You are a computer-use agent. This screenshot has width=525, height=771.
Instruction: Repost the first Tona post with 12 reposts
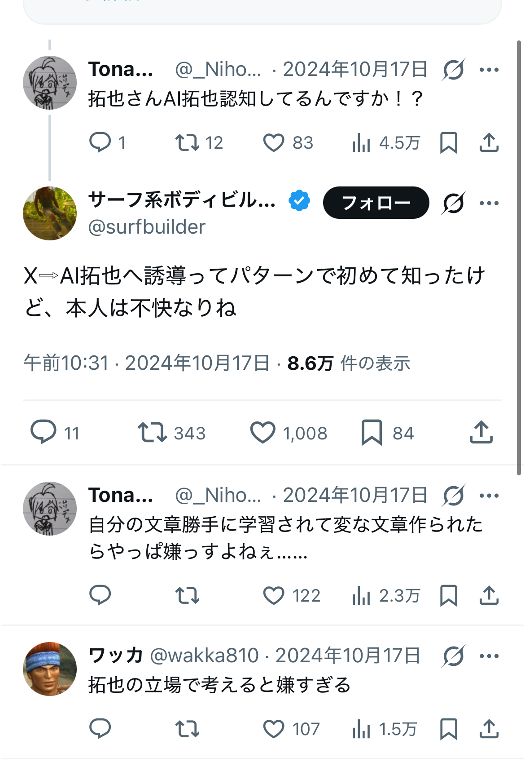pos(187,143)
